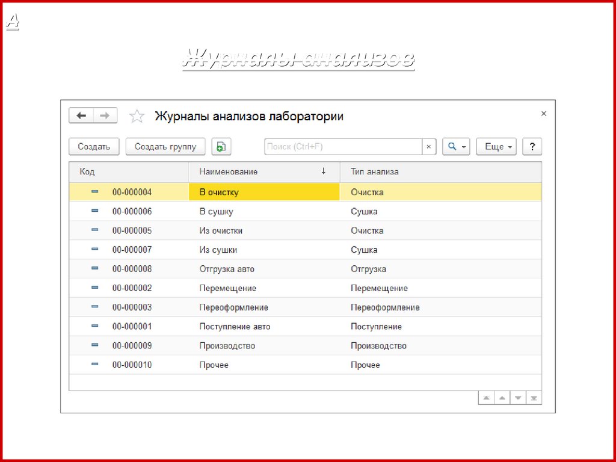Click into the Поиск (Ctrl+F) field
The height and width of the screenshot is (462, 616).
pos(343,147)
